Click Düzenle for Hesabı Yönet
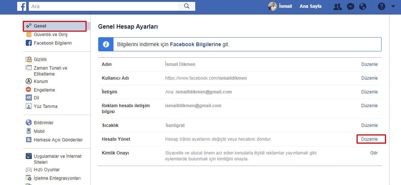The width and height of the screenshot is (401, 185). point(369,139)
